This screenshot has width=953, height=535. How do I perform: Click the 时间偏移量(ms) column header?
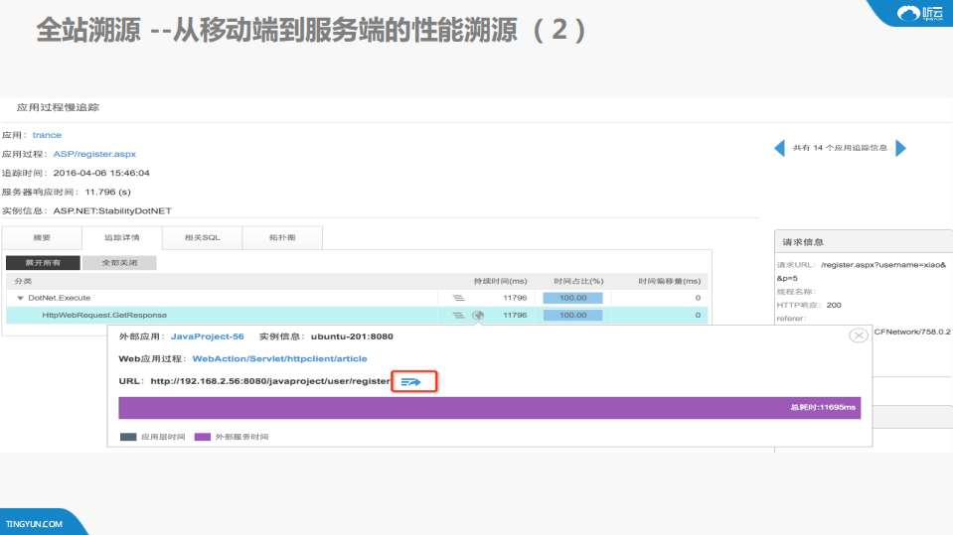pyautogui.click(x=669, y=281)
